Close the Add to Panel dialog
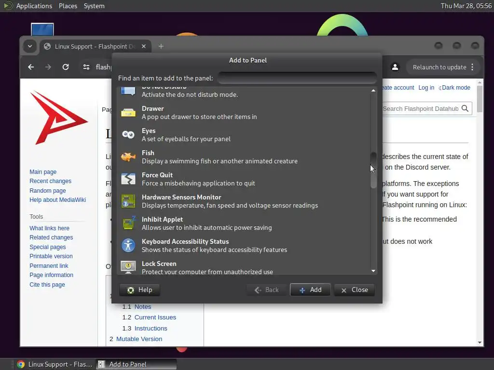This screenshot has width=494, height=370. tap(355, 290)
